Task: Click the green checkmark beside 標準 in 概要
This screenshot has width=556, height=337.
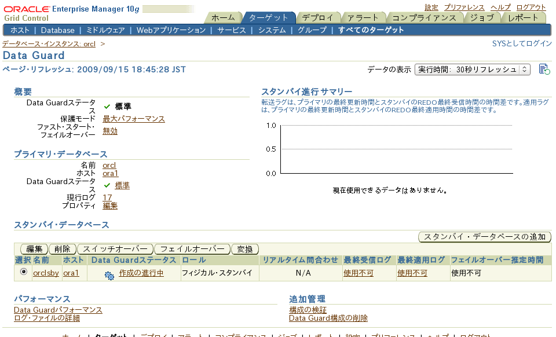Action: [107, 107]
